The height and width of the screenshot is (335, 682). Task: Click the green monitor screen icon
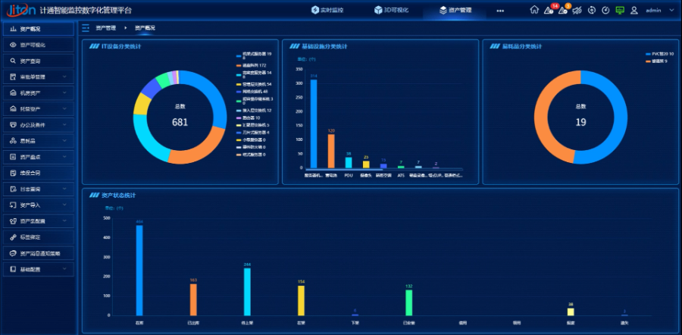tap(620, 10)
